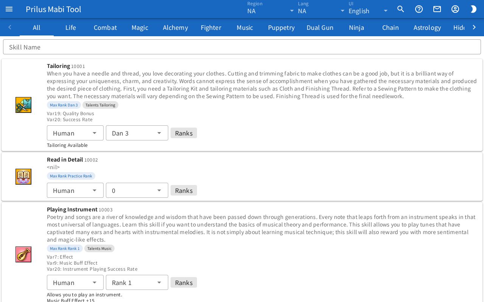Click the mail envelope icon
The width and height of the screenshot is (484, 302).
pyautogui.click(x=437, y=9)
